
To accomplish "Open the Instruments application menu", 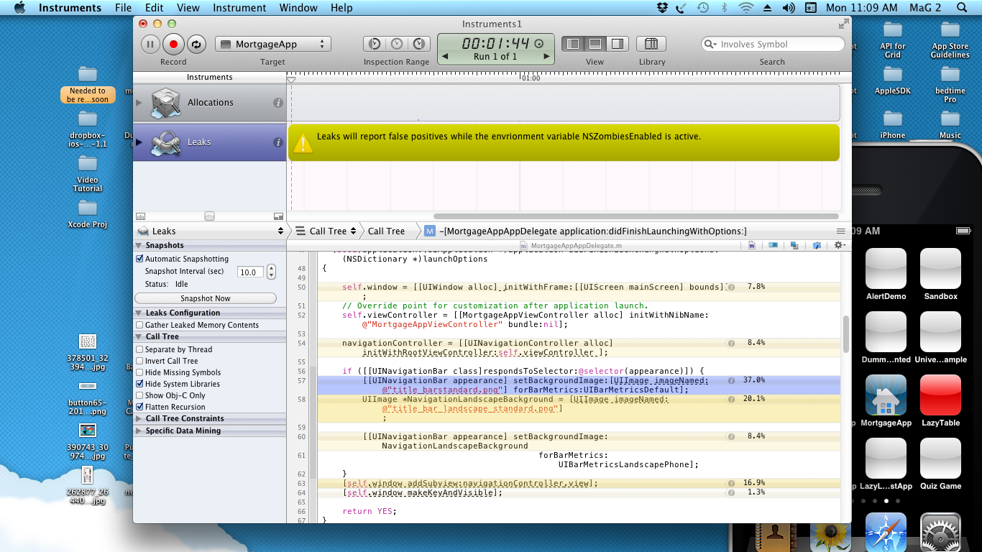I will pyautogui.click(x=70, y=8).
